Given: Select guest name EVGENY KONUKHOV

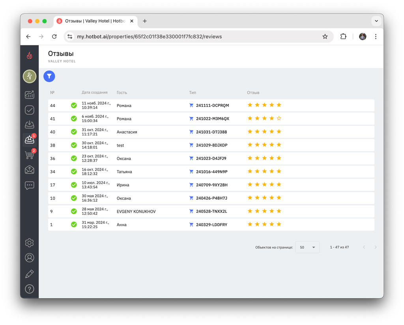Looking at the screenshot, I should pyautogui.click(x=136, y=212).
